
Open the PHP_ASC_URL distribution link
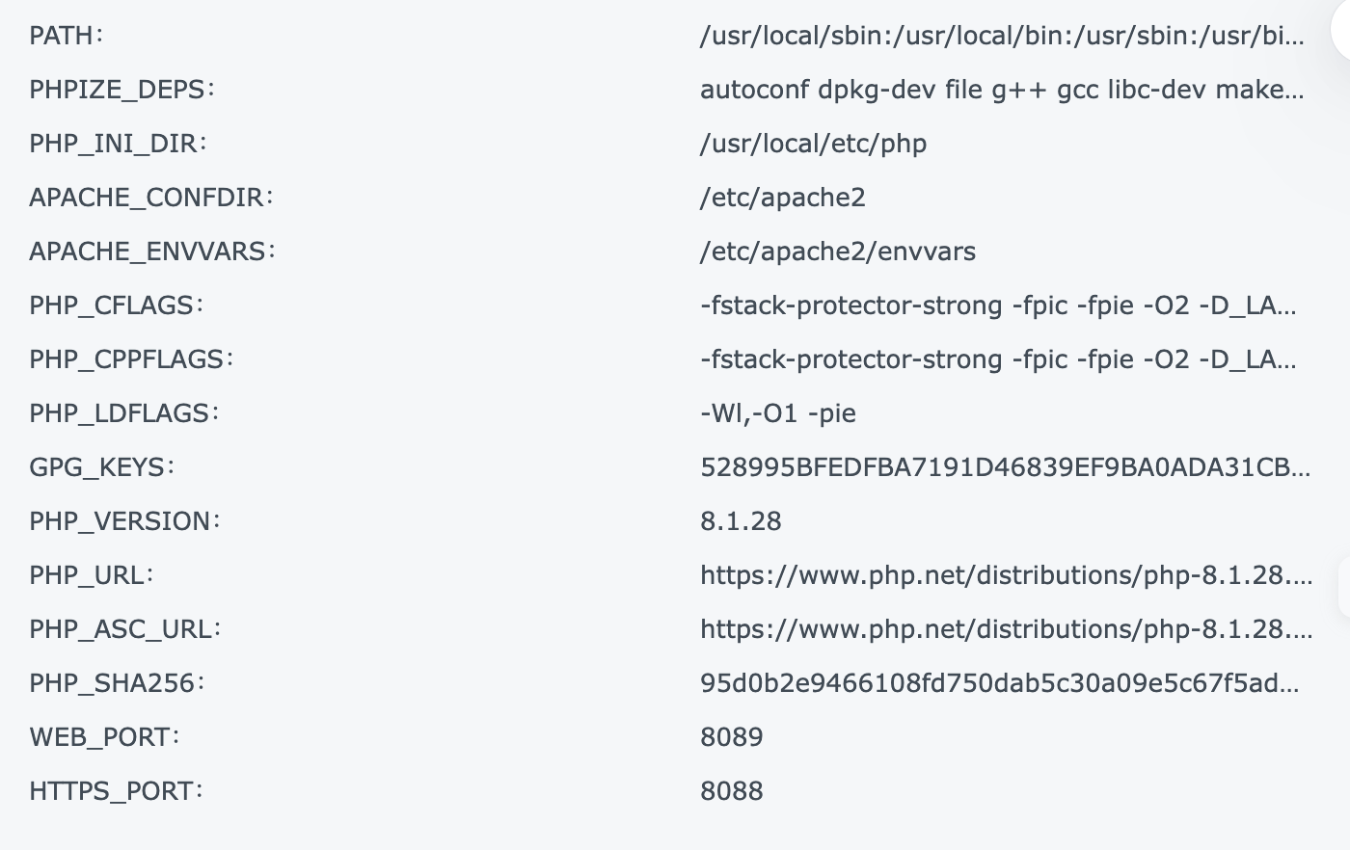pos(1006,629)
